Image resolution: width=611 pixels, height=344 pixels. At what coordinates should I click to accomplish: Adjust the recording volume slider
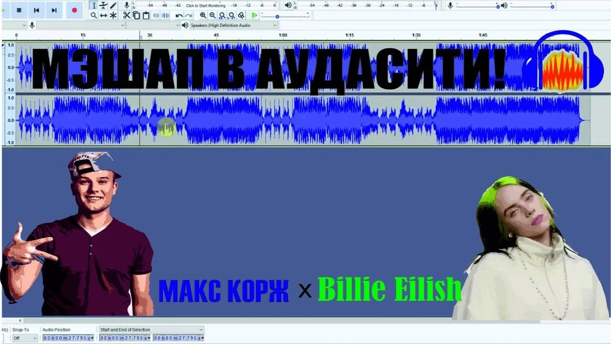point(478,6)
